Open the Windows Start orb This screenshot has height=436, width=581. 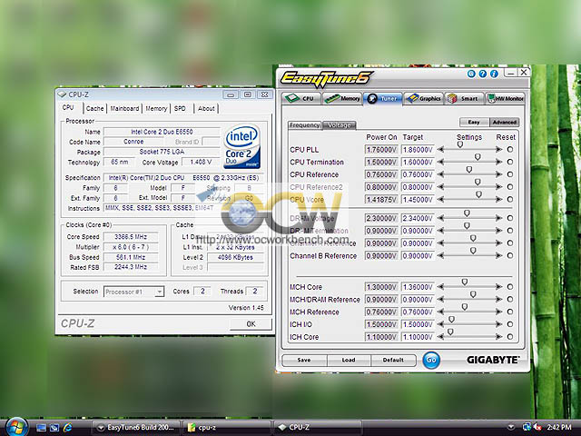point(15,427)
